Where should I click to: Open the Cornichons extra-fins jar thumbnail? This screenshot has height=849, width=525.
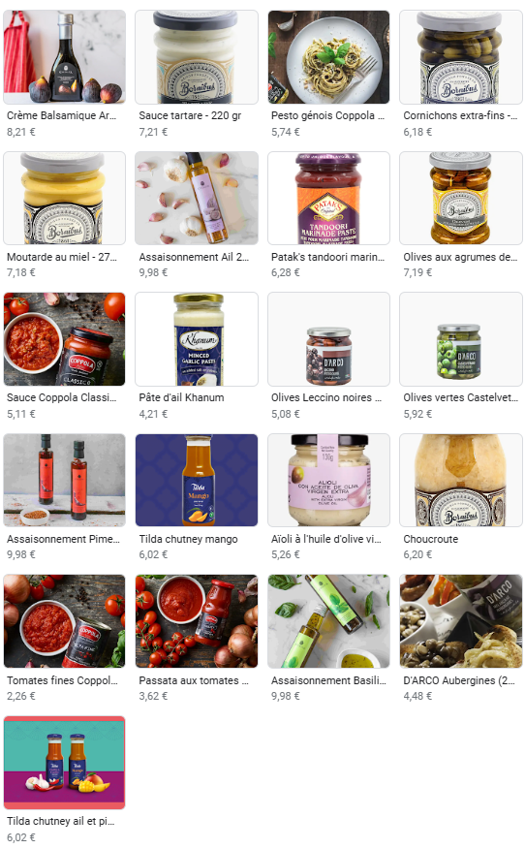tap(461, 57)
